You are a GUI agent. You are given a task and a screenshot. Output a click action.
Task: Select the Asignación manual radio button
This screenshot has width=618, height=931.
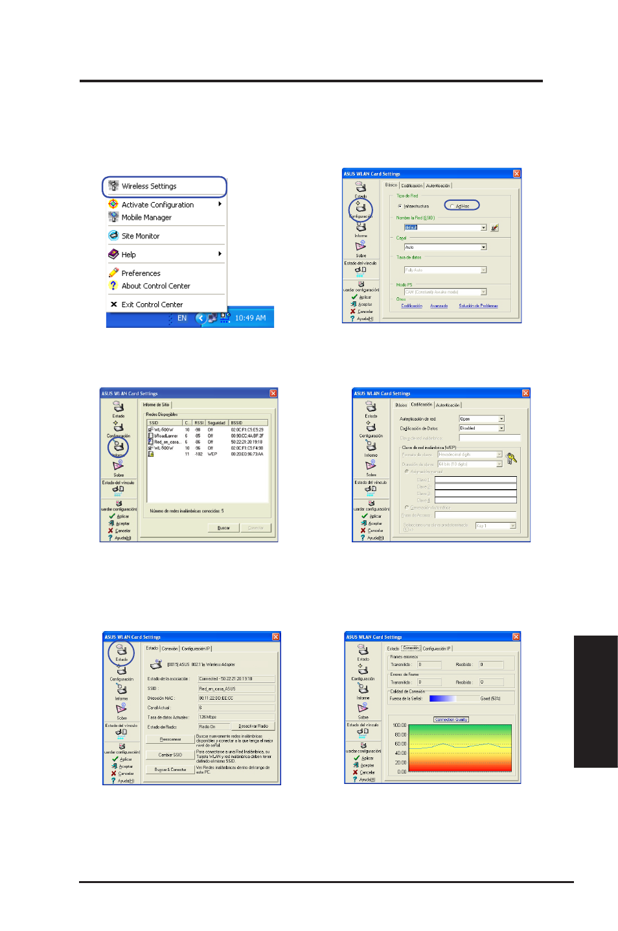pyautogui.click(x=407, y=472)
